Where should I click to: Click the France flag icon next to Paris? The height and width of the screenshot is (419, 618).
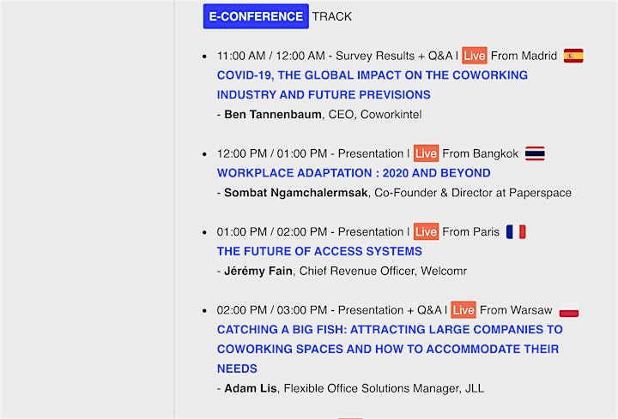click(516, 231)
